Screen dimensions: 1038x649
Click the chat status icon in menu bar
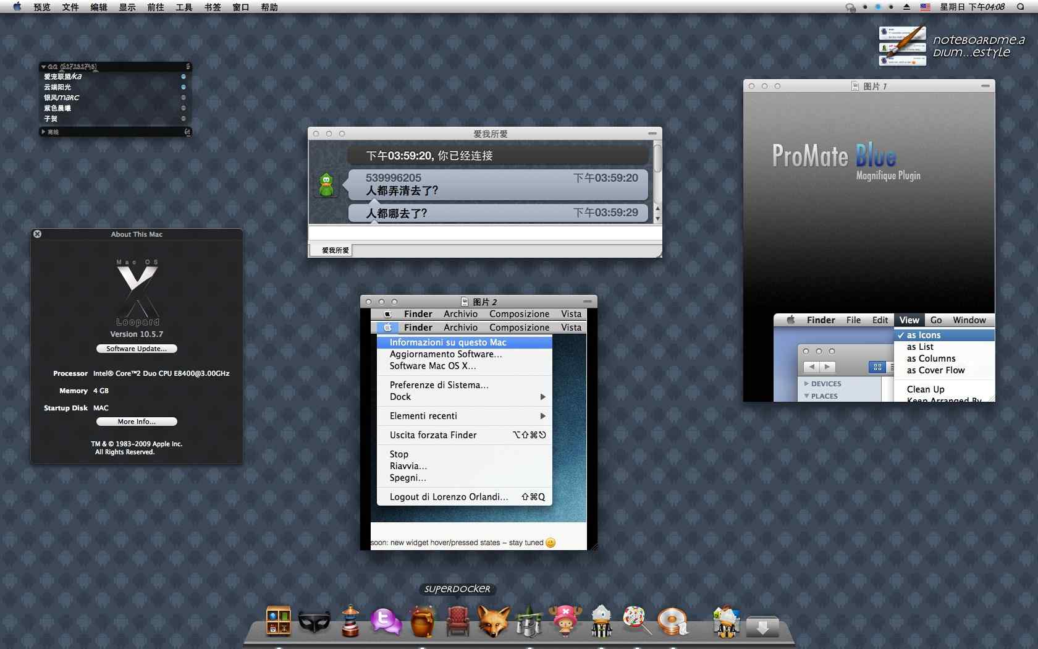coord(851,7)
